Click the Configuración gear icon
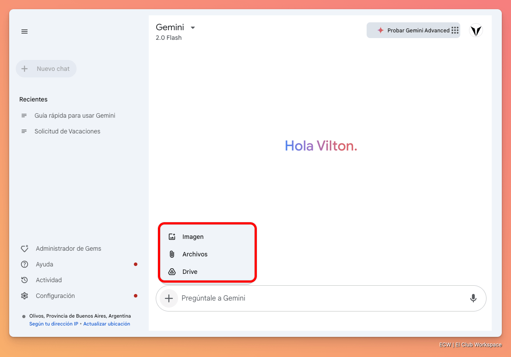The height and width of the screenshot is (357, 511). (x=24, y=296)
